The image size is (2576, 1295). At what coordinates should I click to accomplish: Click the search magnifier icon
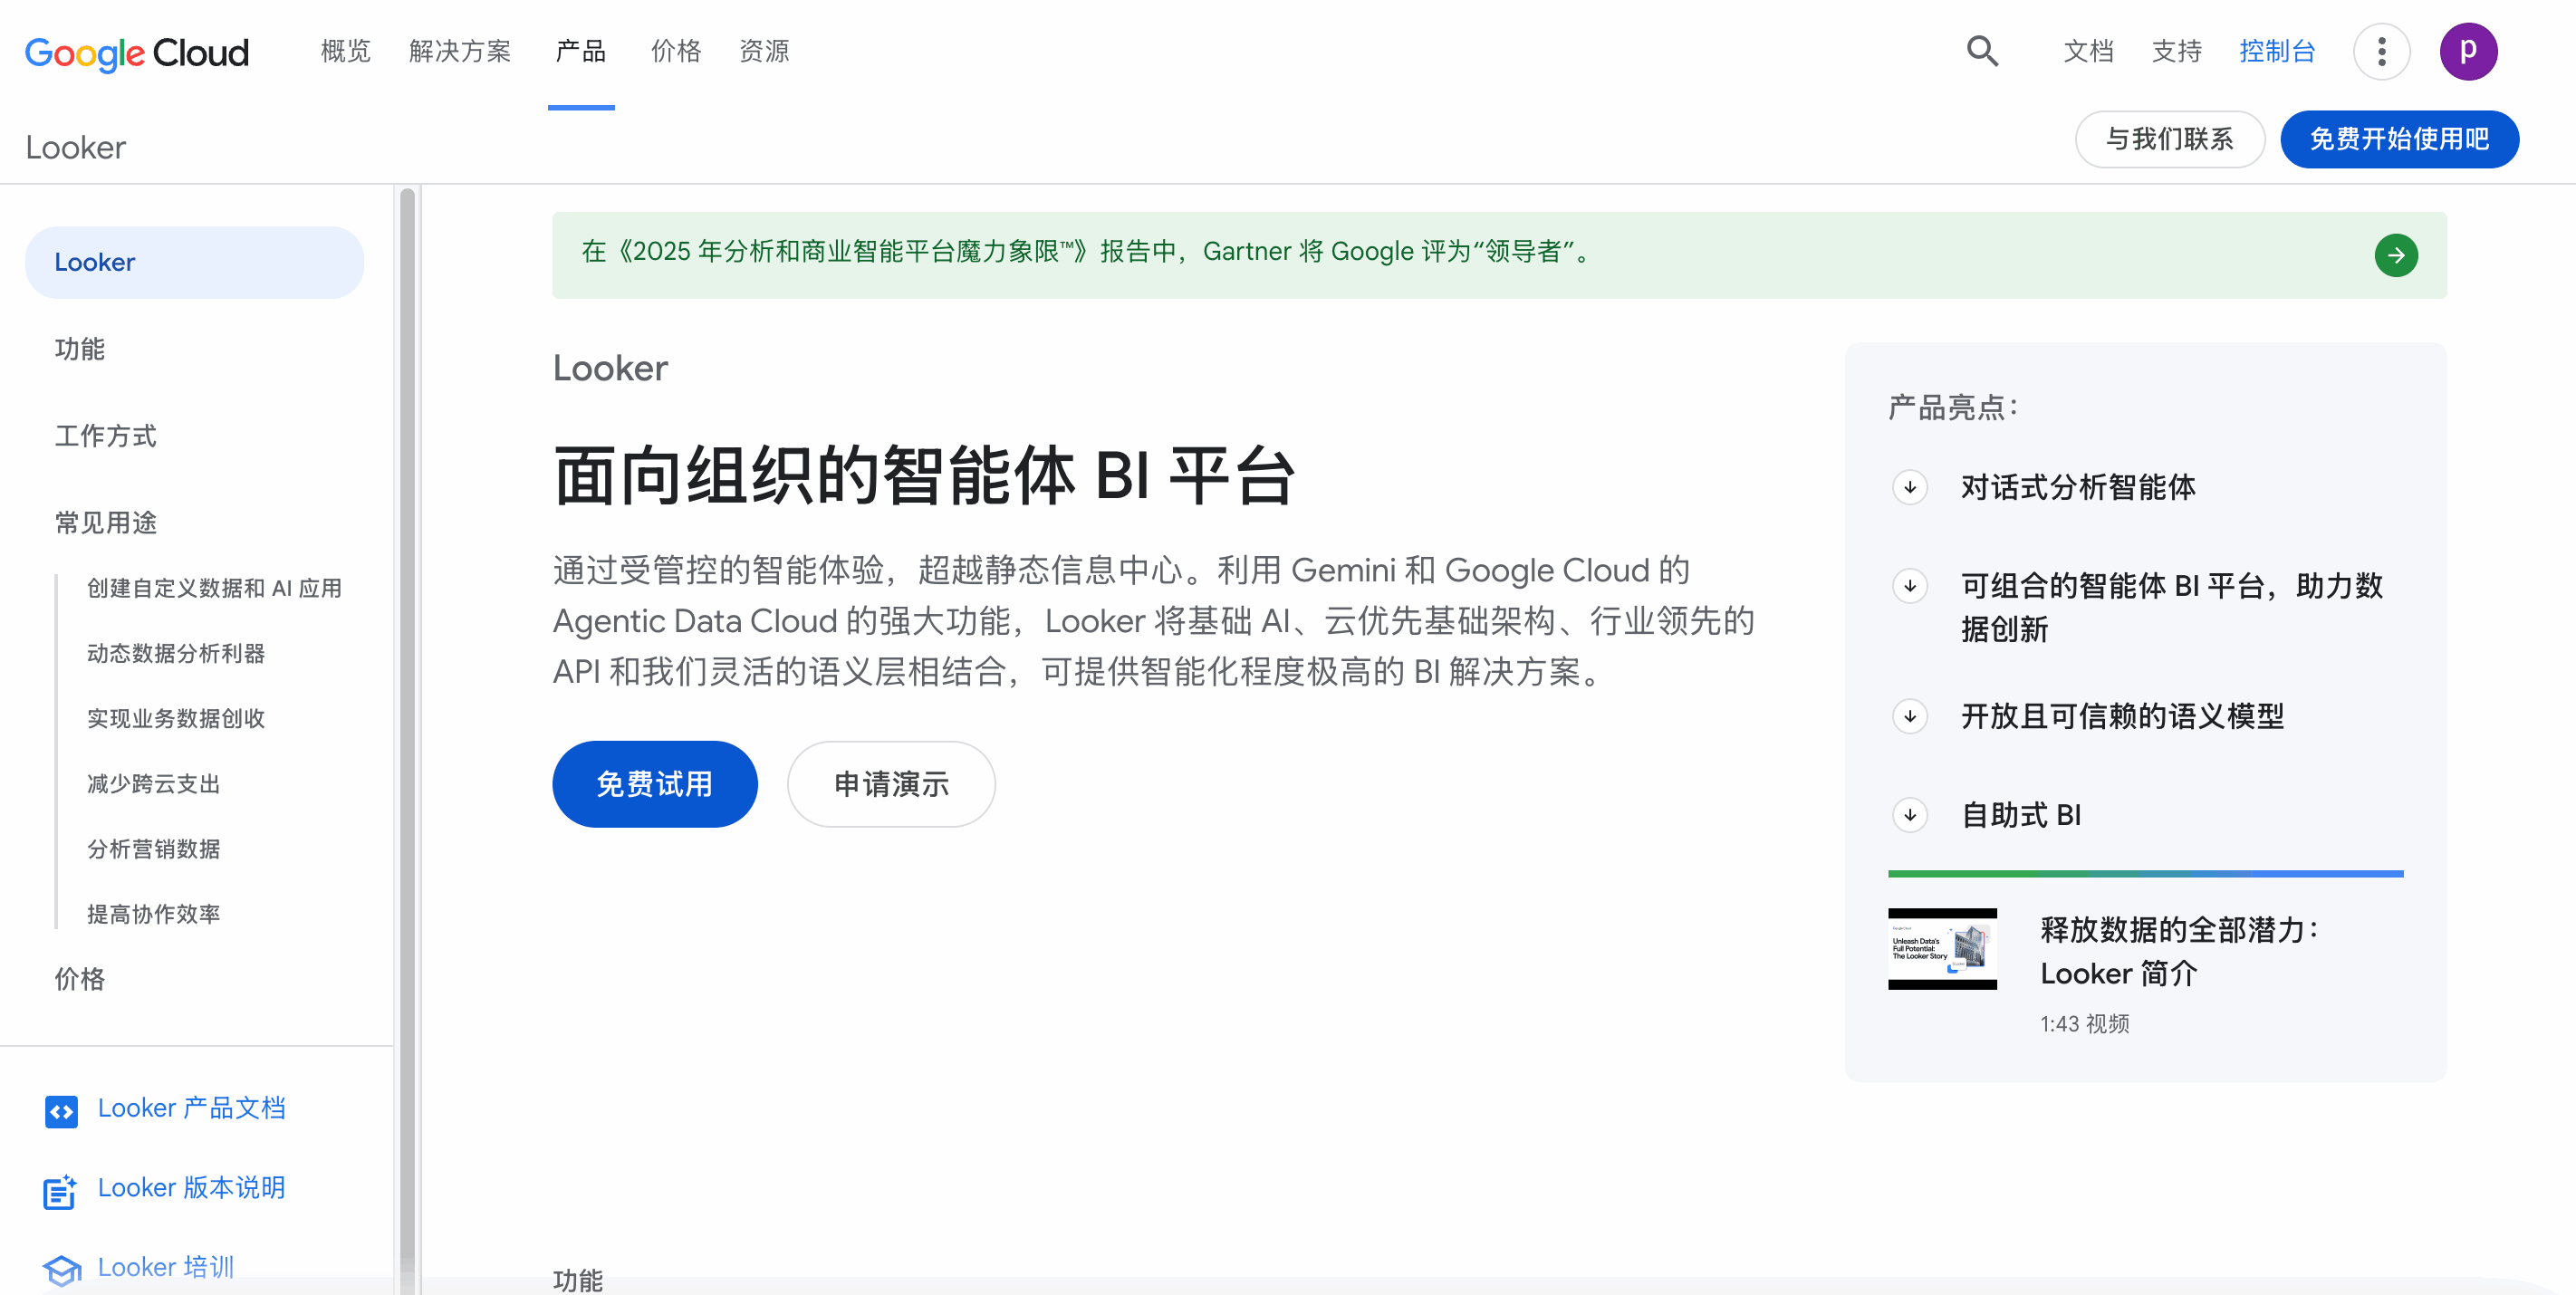1982,51
